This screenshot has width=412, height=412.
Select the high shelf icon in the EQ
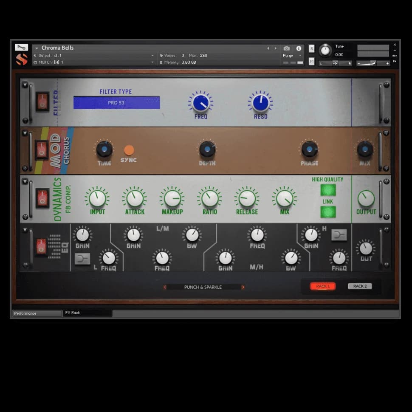[339, 234]
